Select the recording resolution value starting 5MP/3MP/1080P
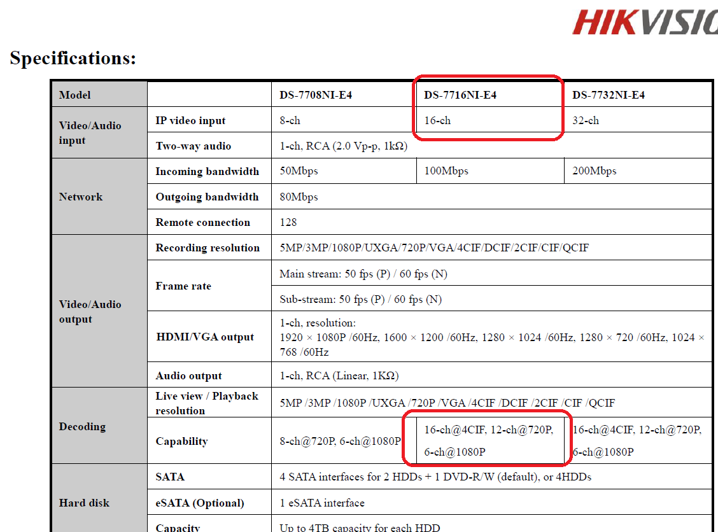Screen dimensions: 718x532 pyautogui.click(x=434, y=248)
